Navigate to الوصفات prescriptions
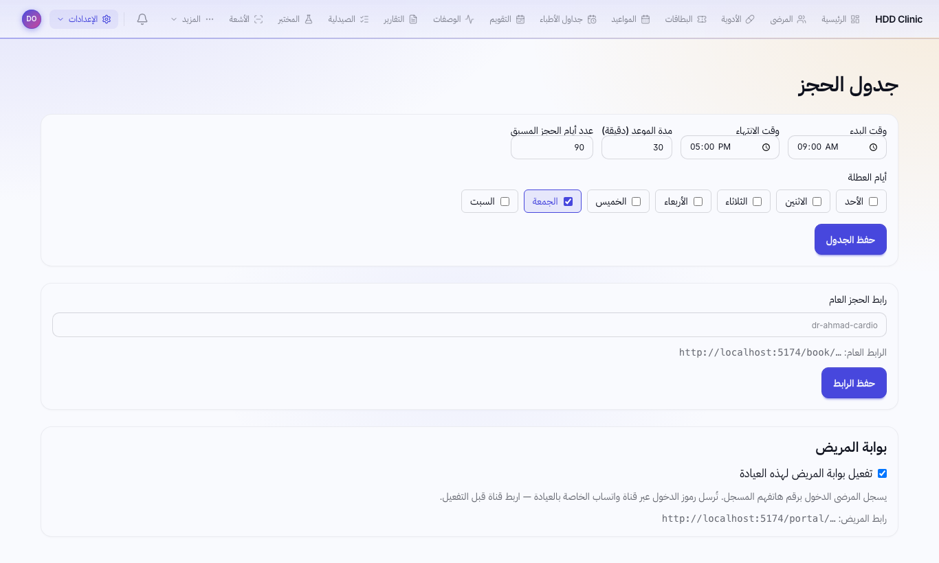This screenshot has height=563, width=939. (454, 19)
